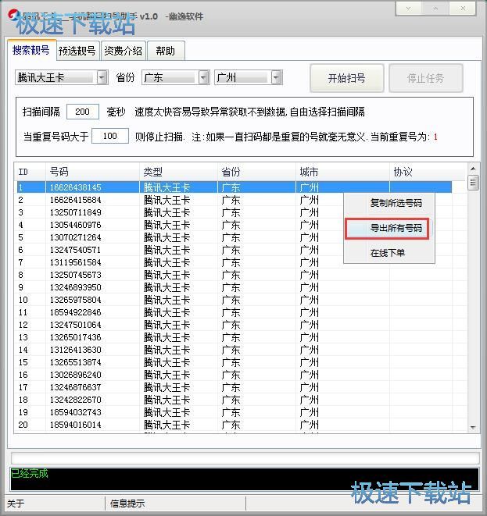This screenshot has width=487, height=516.
Task: Click ID cell 10 in the list
Action: click(23, 300)
